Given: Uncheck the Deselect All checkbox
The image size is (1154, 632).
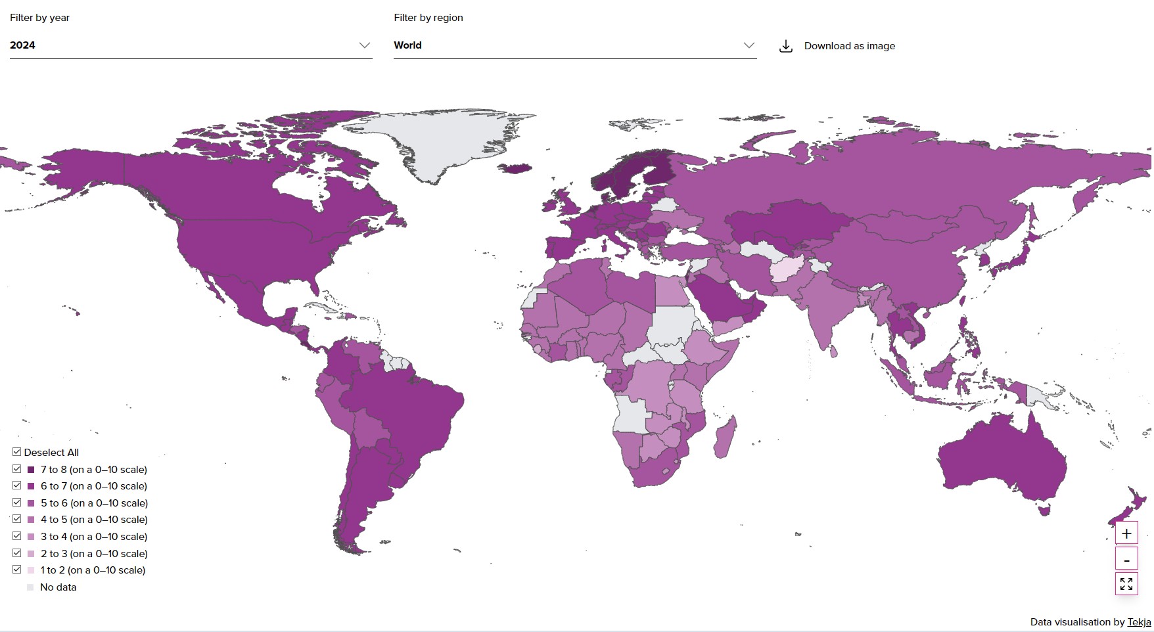Looking at the screenshot, I should pyautogui.click(x=16, y=451).
